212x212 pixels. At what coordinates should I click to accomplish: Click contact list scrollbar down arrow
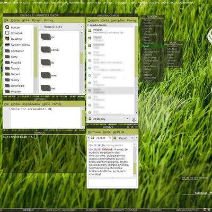pos(136,112)
